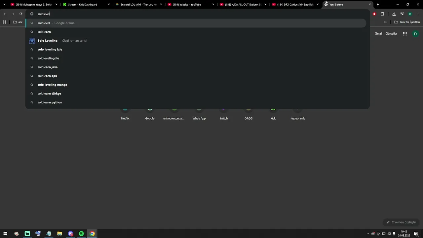Go back to the previous page
This screenshot has width=423, height=238.
click(x=5, y=14)
